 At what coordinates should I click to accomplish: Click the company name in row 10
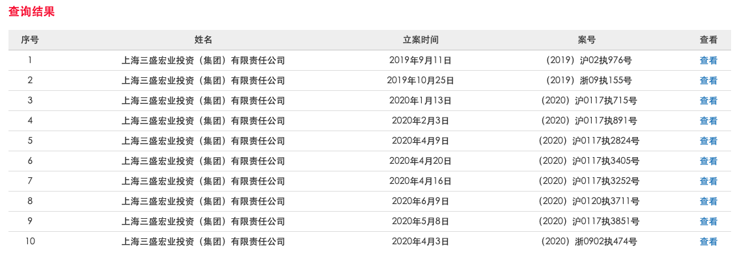[x=203, y=242]
